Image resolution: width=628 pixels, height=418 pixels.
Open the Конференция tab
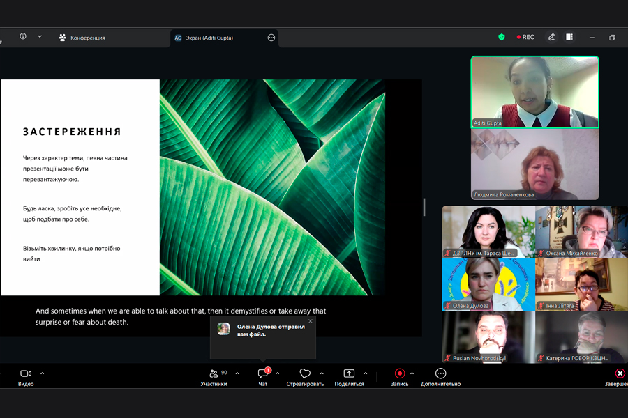[82, 38]
